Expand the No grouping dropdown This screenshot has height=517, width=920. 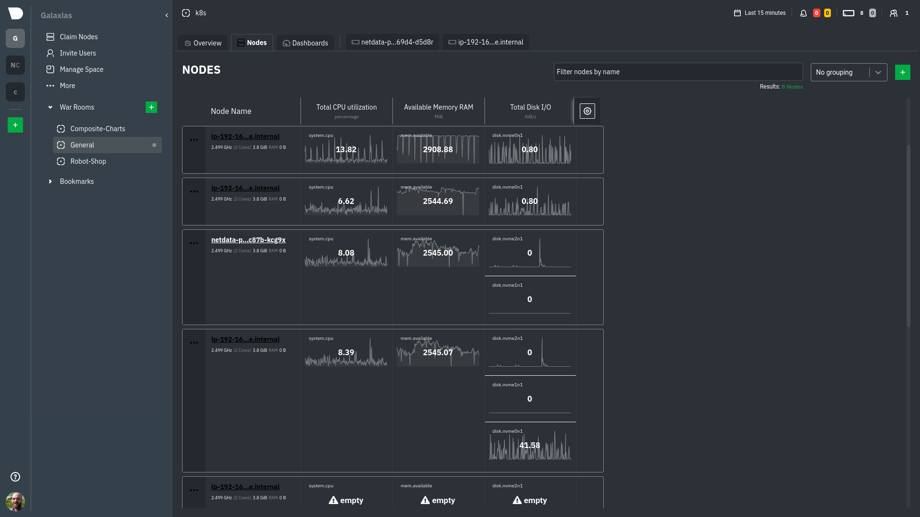tap(878, 71)
